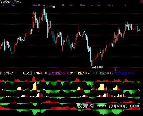The height and width of the screenshot is (116, 143).
Task: Click the 大户能量:-0.28 indicator label
Action: pyautogui.click(x=81, y=73)
